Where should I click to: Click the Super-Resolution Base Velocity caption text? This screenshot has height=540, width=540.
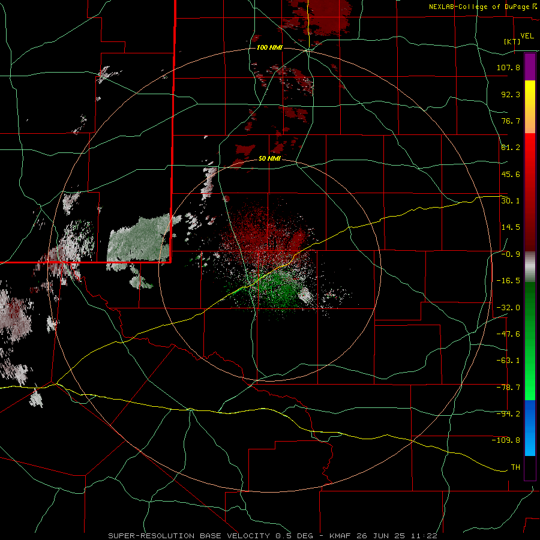tap(272, 536)
